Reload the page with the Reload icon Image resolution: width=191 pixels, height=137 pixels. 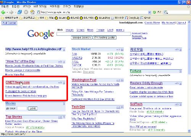(19, 12)
